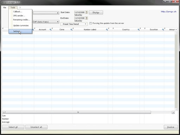
Task: Open the empty combo box above currency
Action: point(46,13)
